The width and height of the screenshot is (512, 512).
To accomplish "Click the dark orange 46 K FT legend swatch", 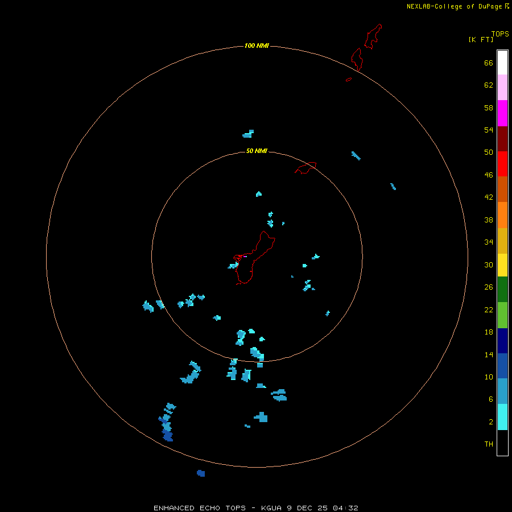I will point(502,189).
